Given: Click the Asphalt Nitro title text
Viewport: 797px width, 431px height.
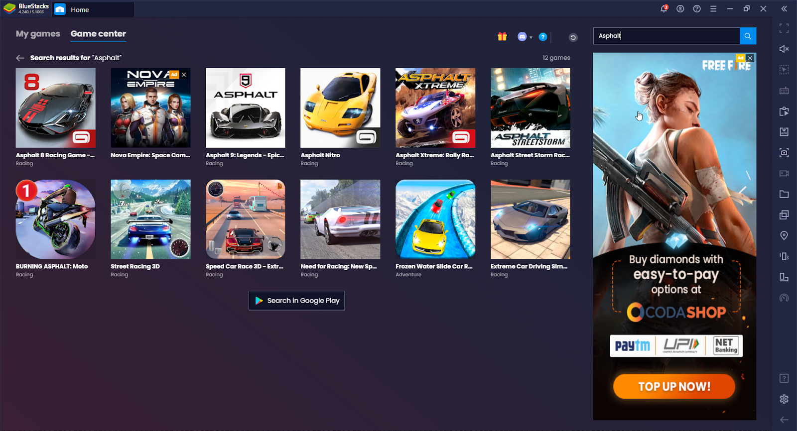Looking at the screenshot, I should coord(320,155).
